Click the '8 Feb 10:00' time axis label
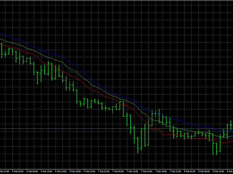The image size is (233, 174). (x=218, y=171)
